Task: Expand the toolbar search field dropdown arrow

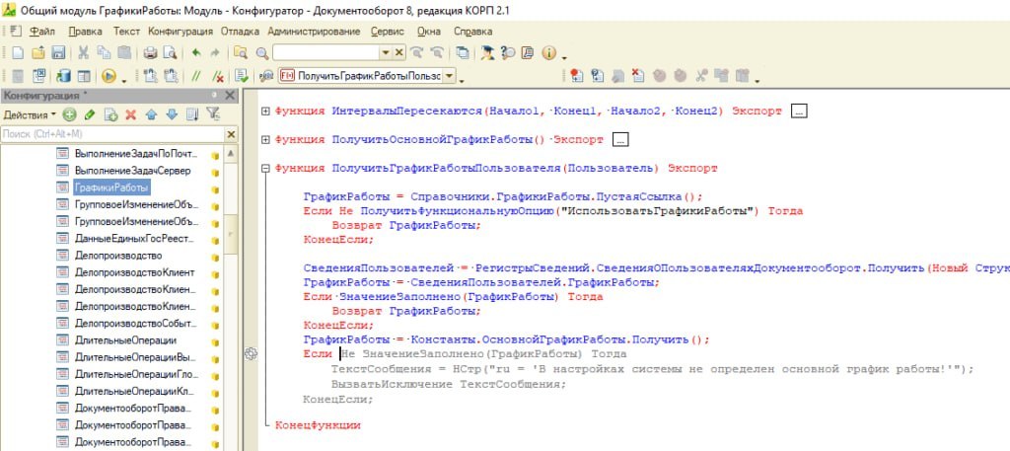Action: 386,53
